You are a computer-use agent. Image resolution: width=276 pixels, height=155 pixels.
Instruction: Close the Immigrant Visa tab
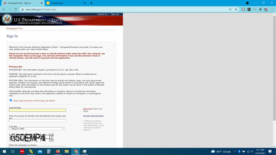(x=42, y=3)
